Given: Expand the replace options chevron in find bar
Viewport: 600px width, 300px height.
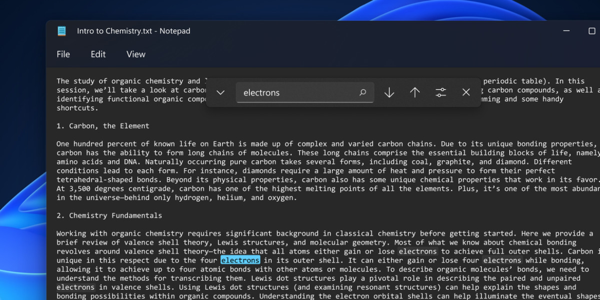Looking at the screenshot, I should [x=221, y=93].
